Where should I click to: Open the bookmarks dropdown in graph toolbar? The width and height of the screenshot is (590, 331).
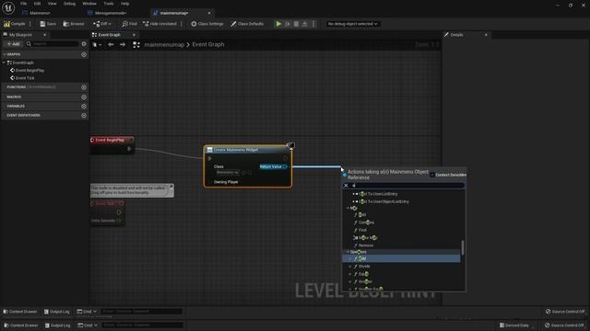tap(97, 45)
